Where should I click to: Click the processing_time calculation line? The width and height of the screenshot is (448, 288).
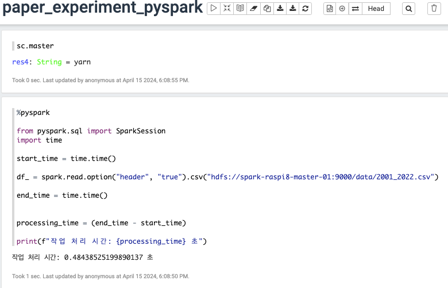click(x=101, y=223)
